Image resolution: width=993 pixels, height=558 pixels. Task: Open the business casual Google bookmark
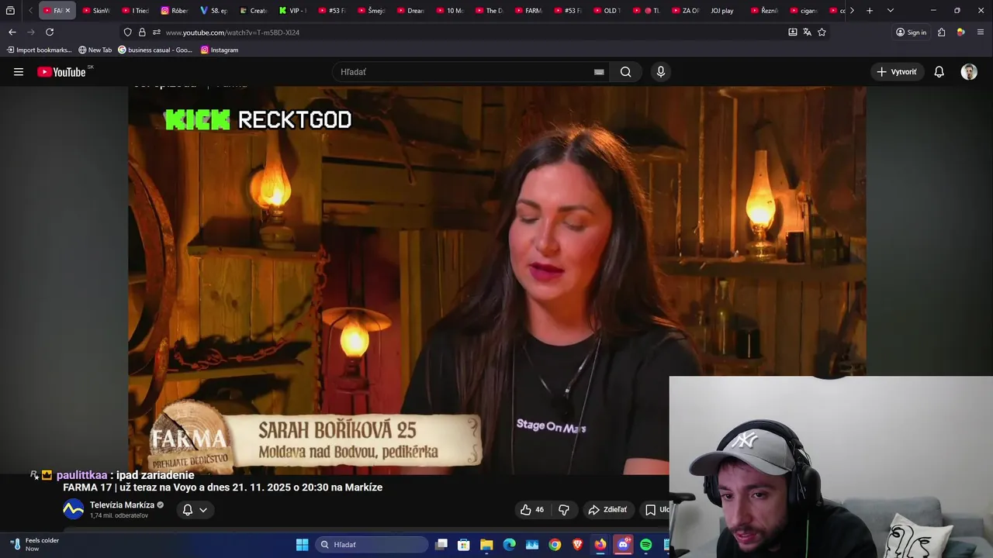(154, 50)
